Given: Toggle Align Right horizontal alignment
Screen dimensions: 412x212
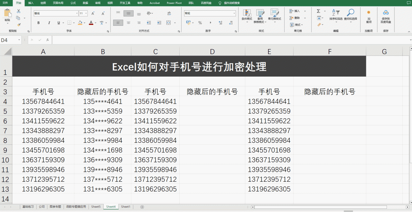Looking at the screenshot, I should coord(139,23).
